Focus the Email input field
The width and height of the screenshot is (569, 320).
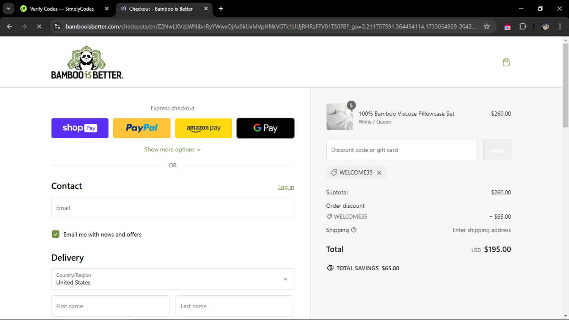tap(173, 208)
